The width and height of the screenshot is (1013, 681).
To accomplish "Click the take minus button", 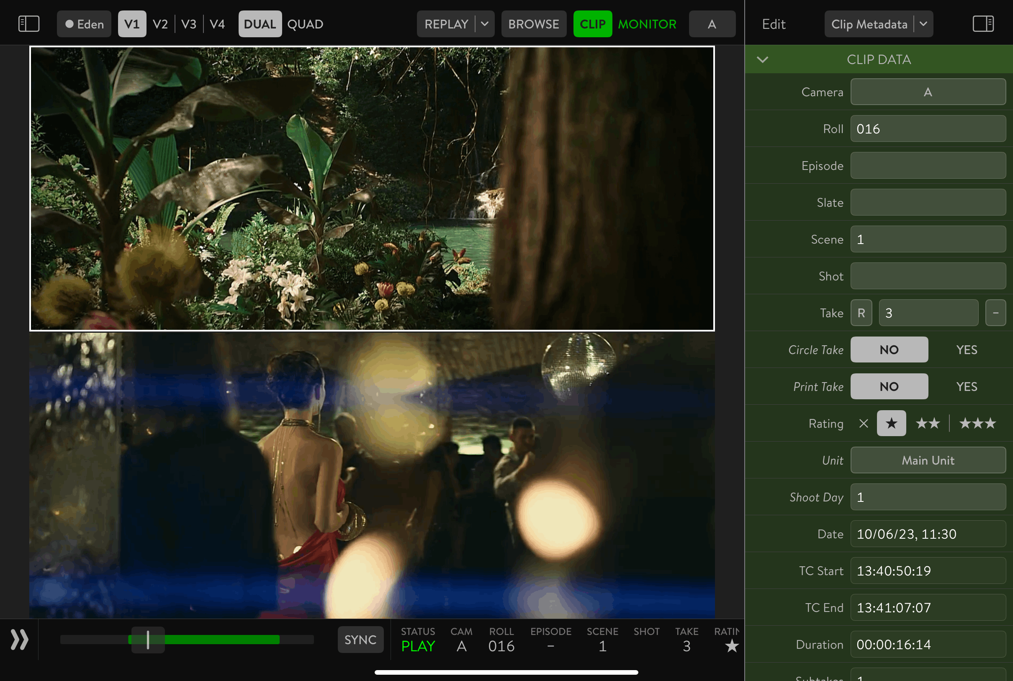I will coord(995,313).
